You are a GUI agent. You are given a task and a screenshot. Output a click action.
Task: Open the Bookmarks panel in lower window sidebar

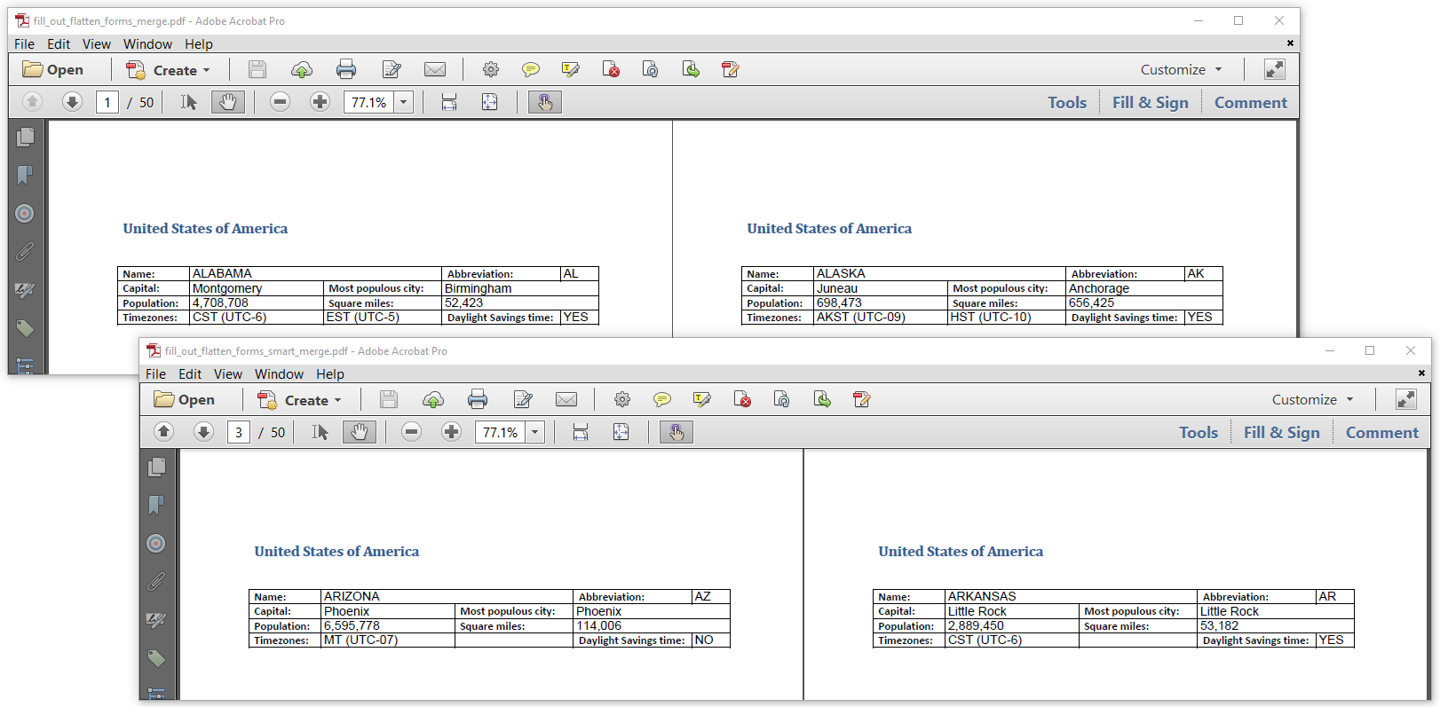(156, 505)
